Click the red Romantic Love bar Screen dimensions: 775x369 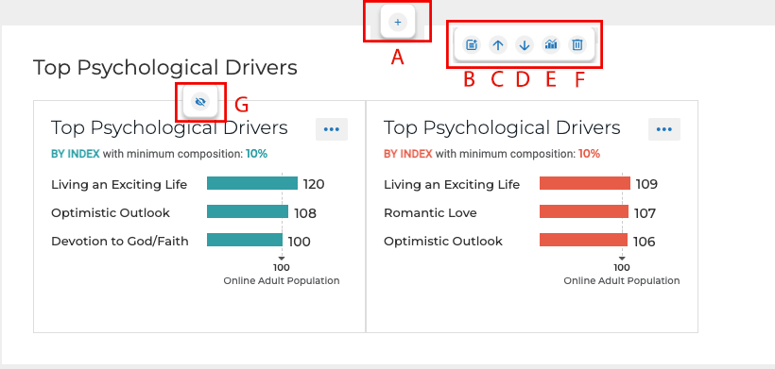(584, 211)
